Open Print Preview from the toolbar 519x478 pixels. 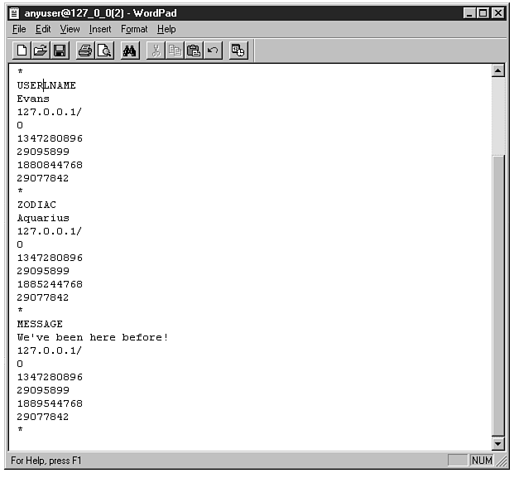tap(103, 51)
